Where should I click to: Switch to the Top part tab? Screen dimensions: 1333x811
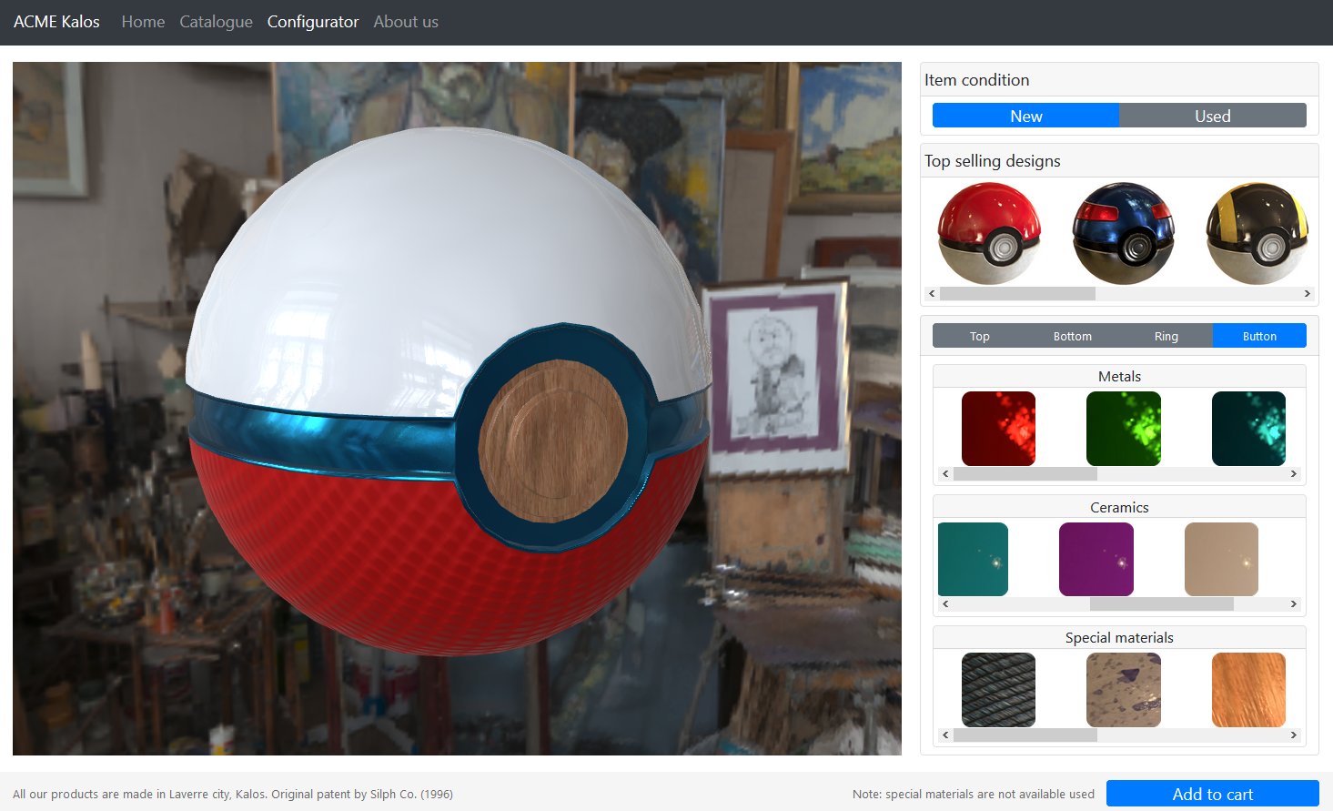point(979,336)
